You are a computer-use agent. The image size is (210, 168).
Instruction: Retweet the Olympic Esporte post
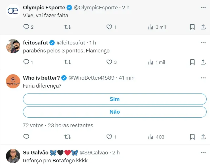coord(68,27)
